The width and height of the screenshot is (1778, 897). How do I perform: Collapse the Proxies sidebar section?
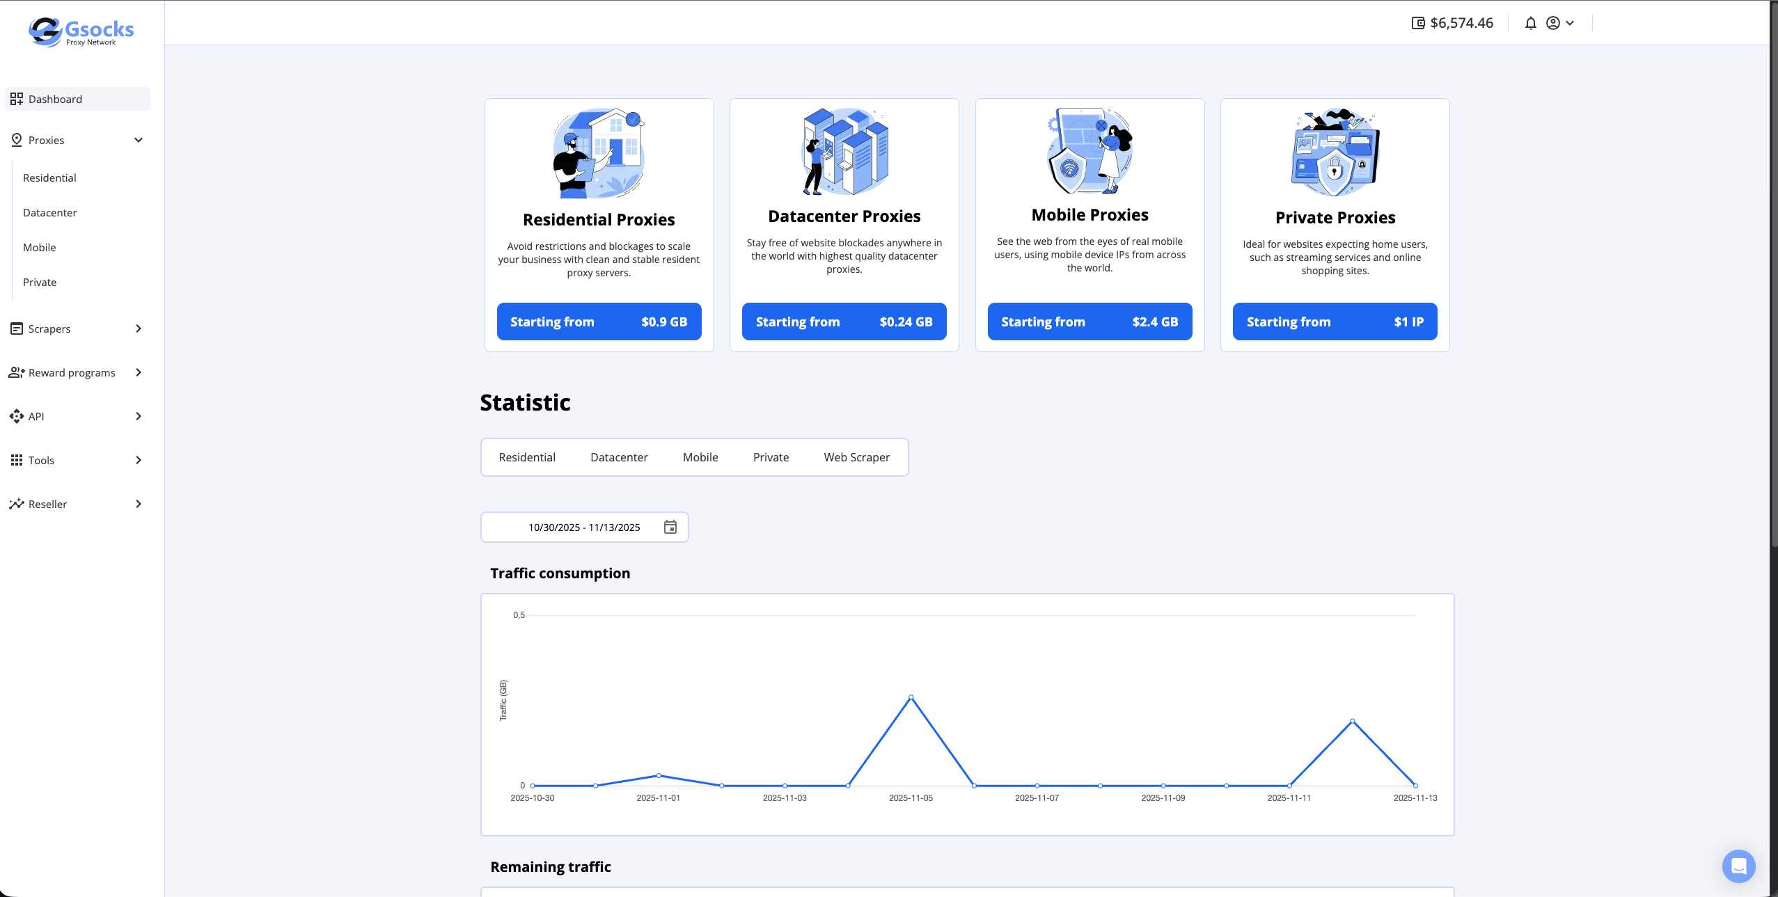pos(139,140)
